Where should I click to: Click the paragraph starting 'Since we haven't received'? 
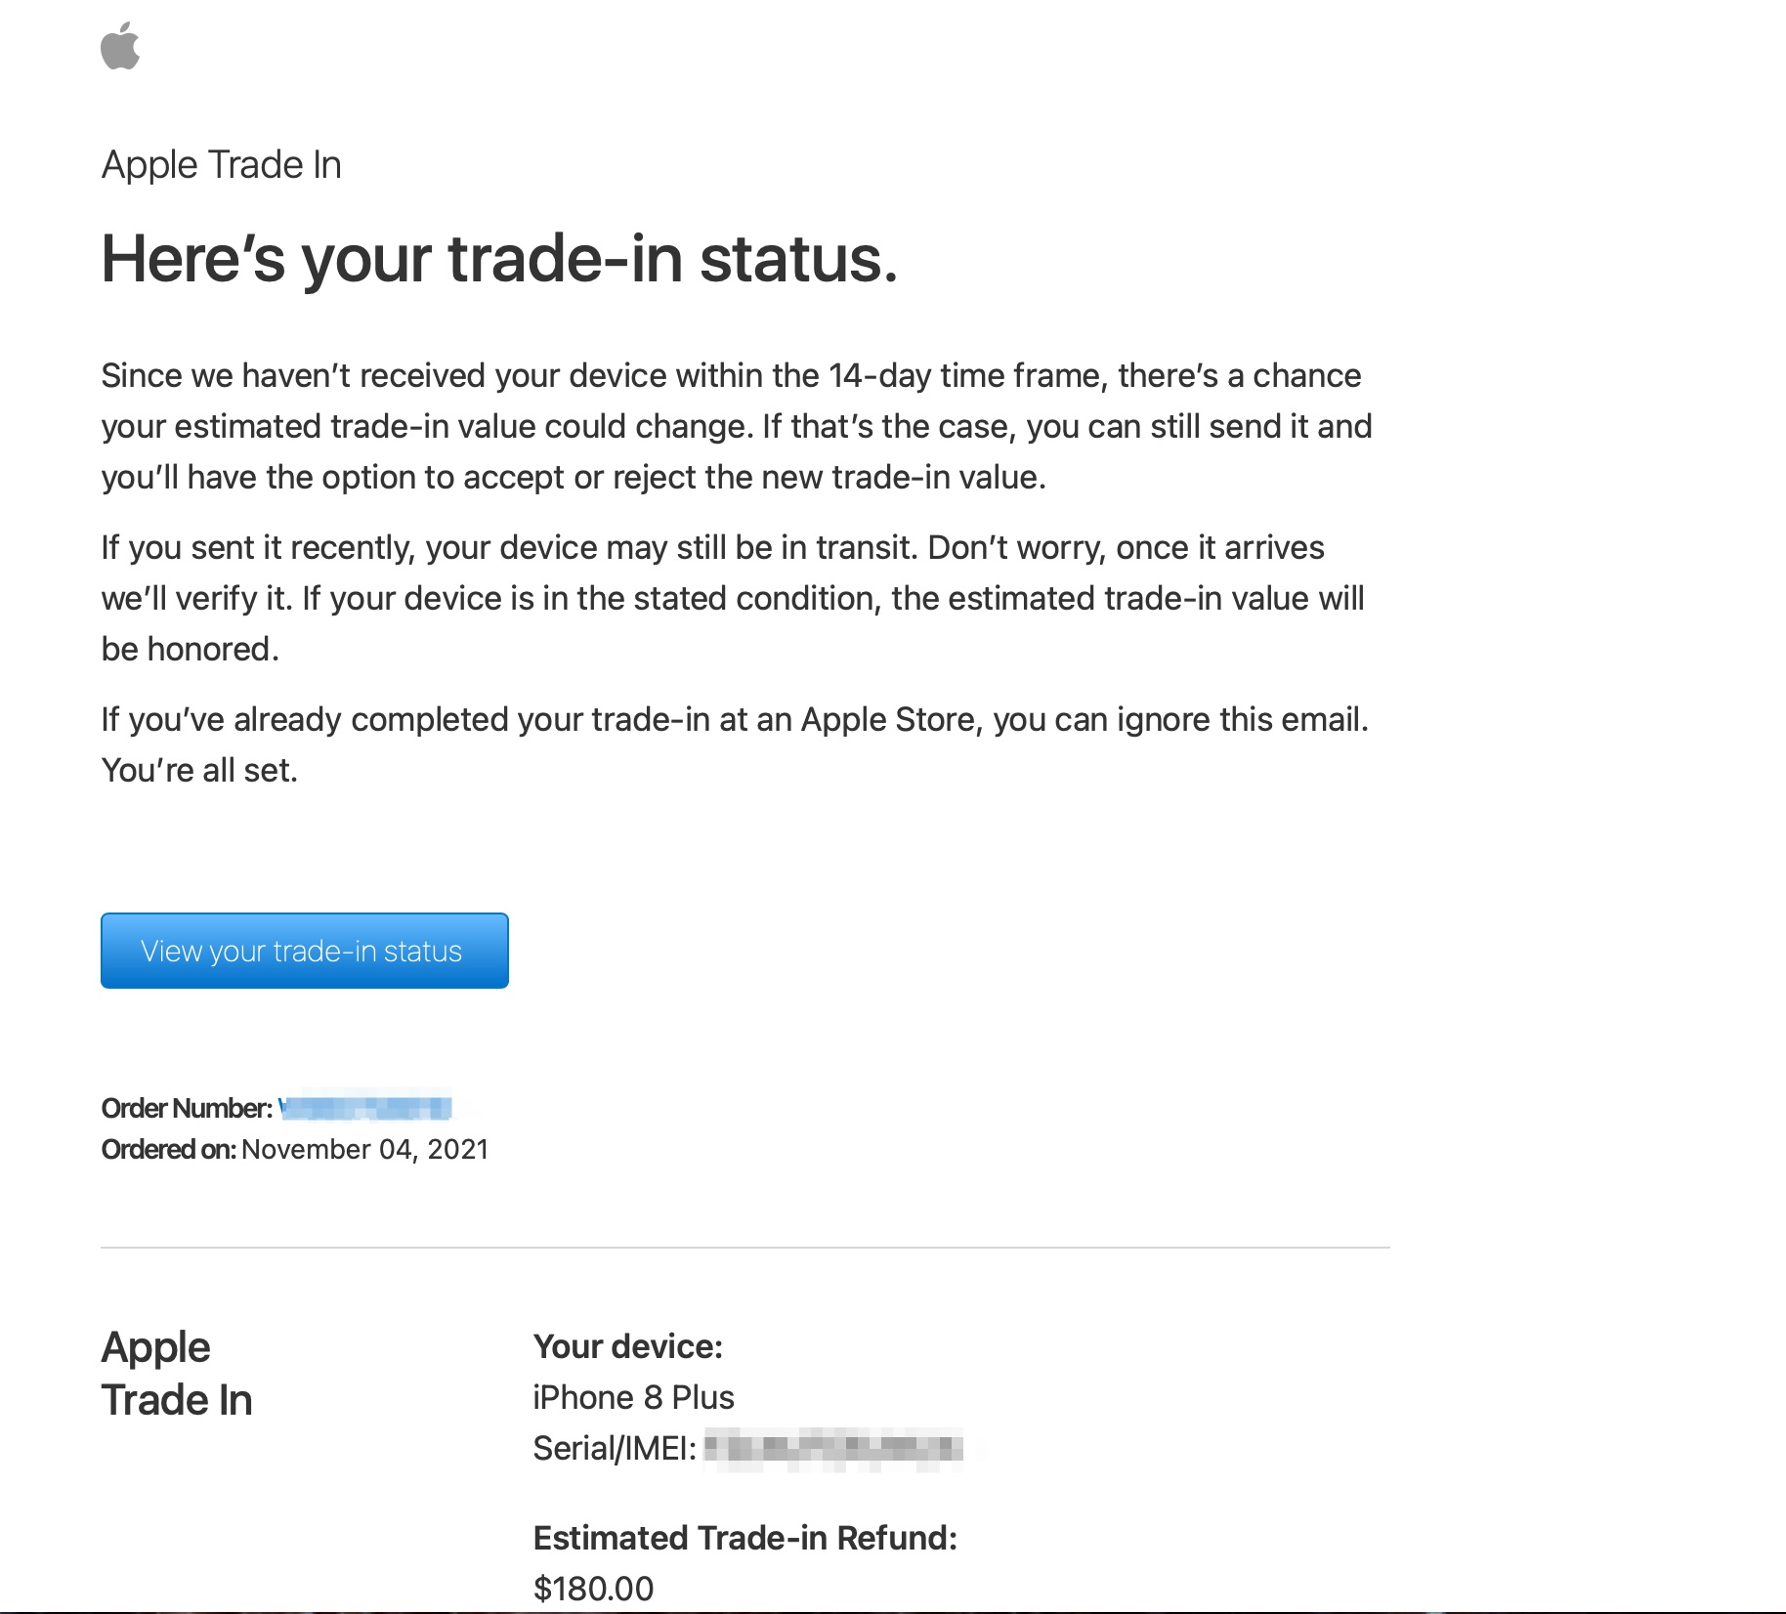[x=737, y=426]
